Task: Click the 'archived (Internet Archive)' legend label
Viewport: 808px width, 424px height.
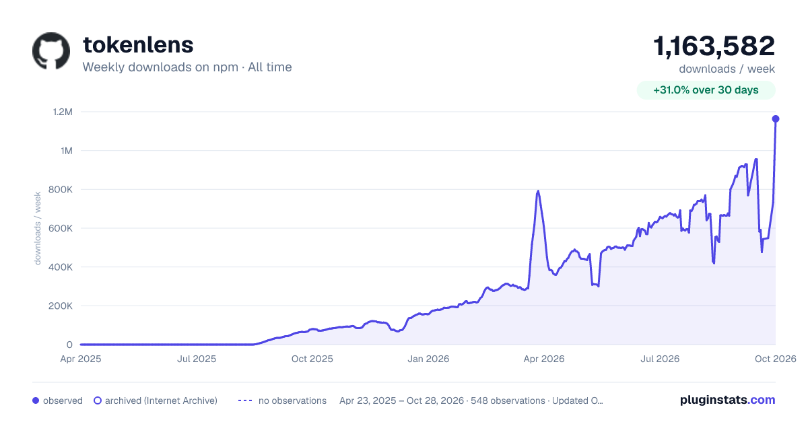Action: point(161,400)
